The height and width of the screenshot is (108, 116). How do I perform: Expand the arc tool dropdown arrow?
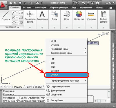tap(17, 13)
